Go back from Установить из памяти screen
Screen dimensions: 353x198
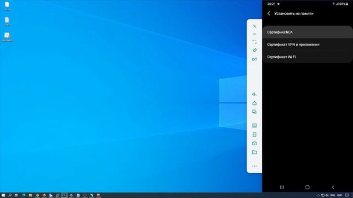pos(269,13)
